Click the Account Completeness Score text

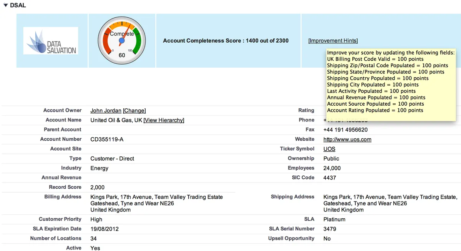[226, 41]
